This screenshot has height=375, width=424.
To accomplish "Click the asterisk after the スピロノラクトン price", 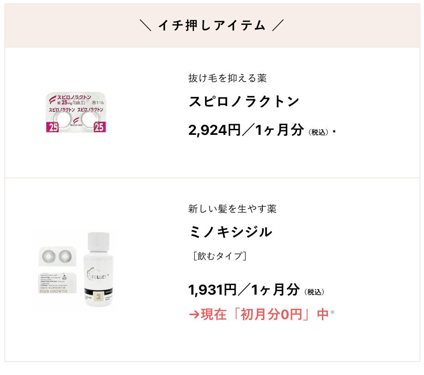I will (x=334, y=133).
